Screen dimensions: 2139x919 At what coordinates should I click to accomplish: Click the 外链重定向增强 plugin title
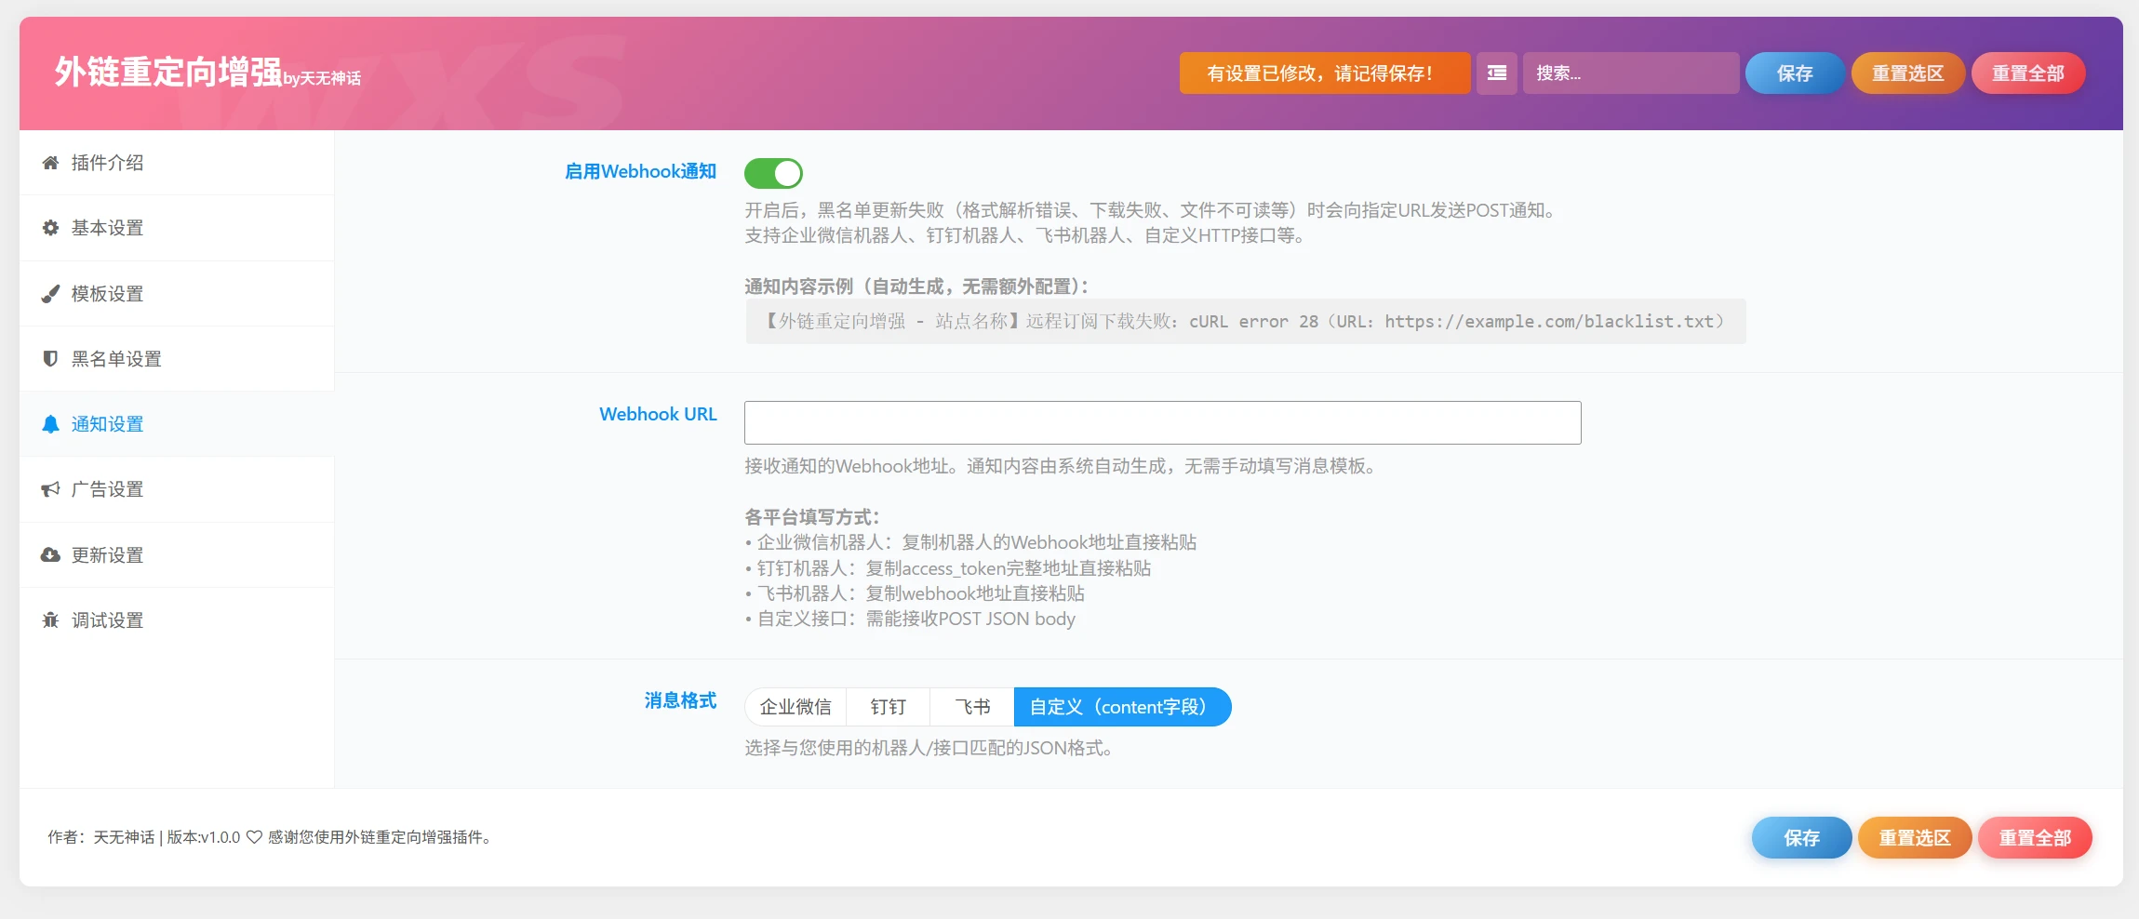tap(168, 72)
